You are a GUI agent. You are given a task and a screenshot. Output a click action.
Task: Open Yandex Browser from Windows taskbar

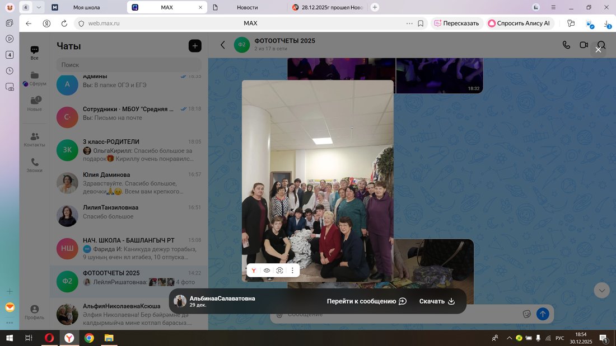[x=69, y=338]
